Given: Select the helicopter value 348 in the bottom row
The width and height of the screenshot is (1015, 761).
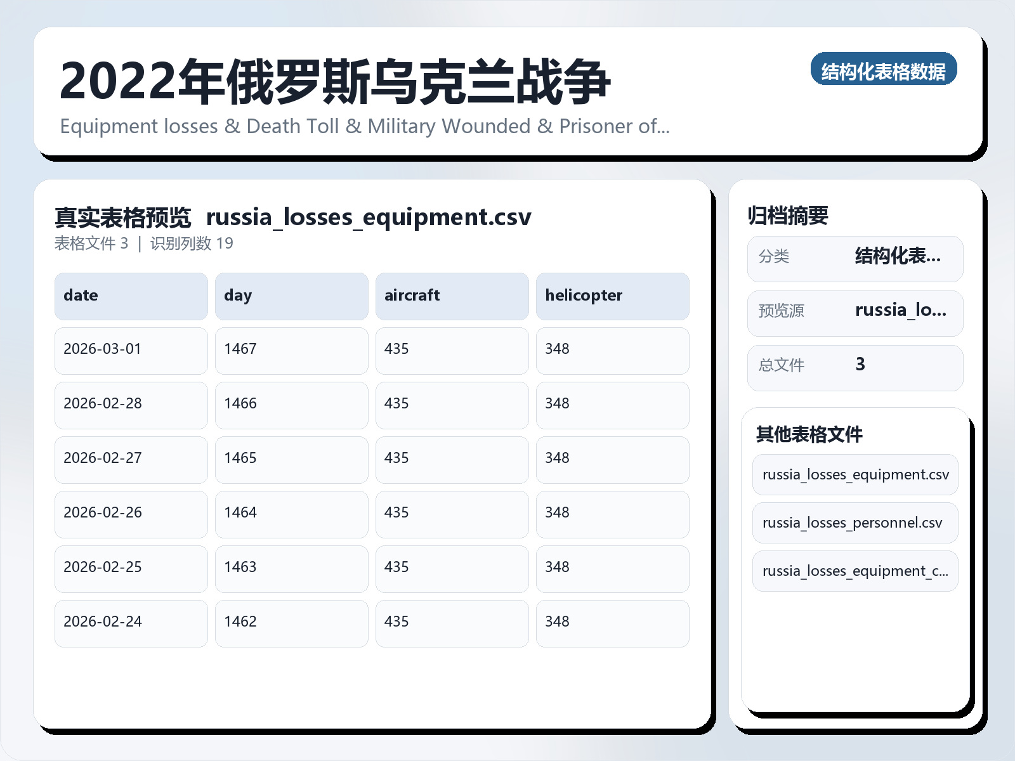Looking at the screenshot, I should coord(612,623).
